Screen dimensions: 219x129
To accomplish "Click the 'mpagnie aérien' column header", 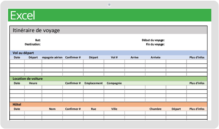I will click(52, 57).
